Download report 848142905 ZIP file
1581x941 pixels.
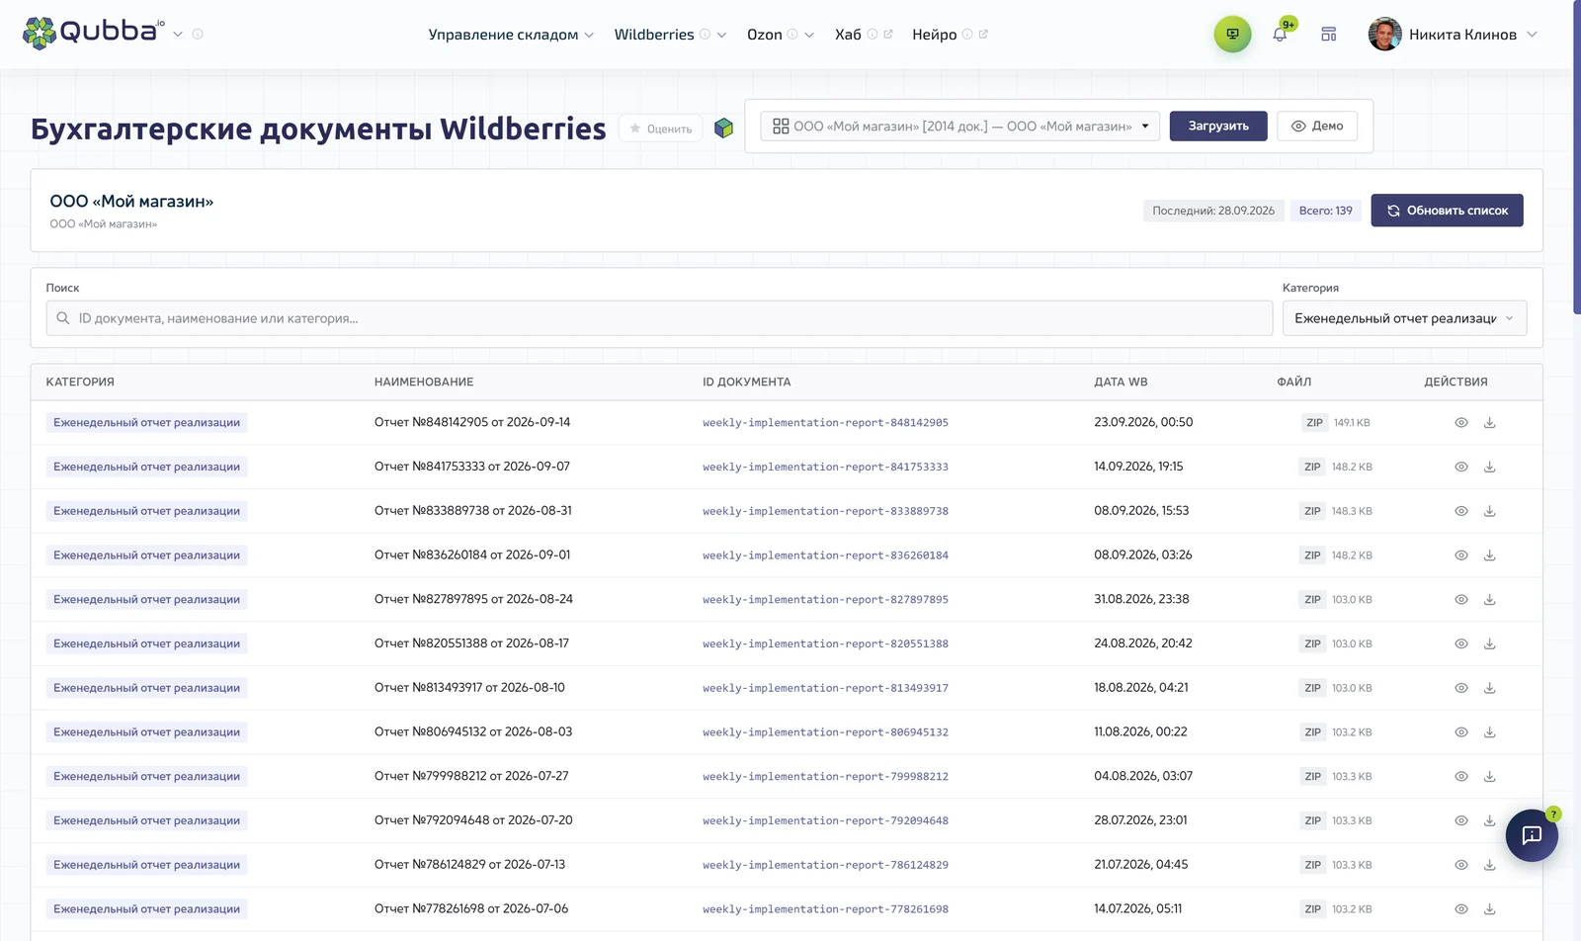[x=1489, y=423]
